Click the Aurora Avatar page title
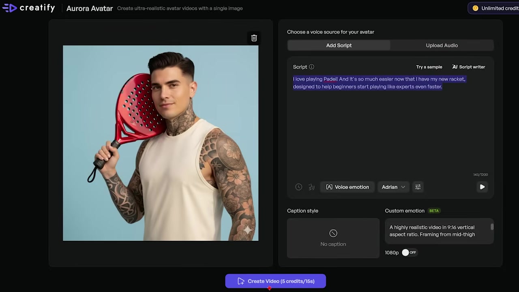The image size is (519, 292). (x=90, y=8)
